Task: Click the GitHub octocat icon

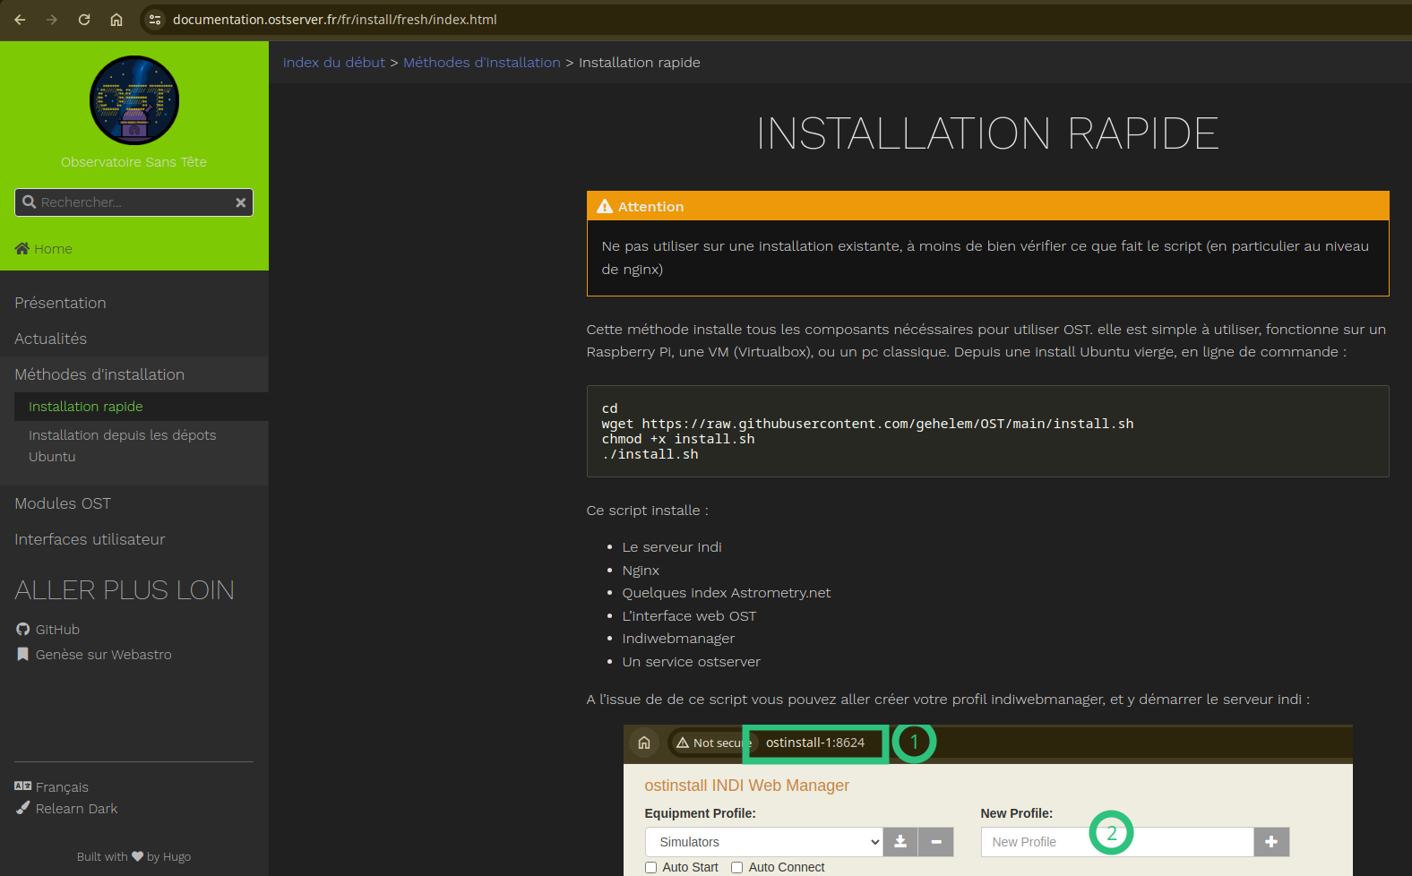Action: (x=23, y=630)
